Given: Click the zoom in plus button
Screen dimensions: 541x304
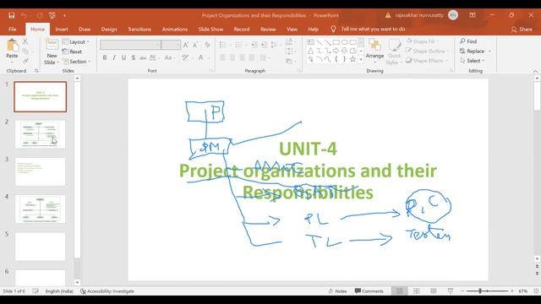Looking at the screenshot, I should click(x=512, y=291).
